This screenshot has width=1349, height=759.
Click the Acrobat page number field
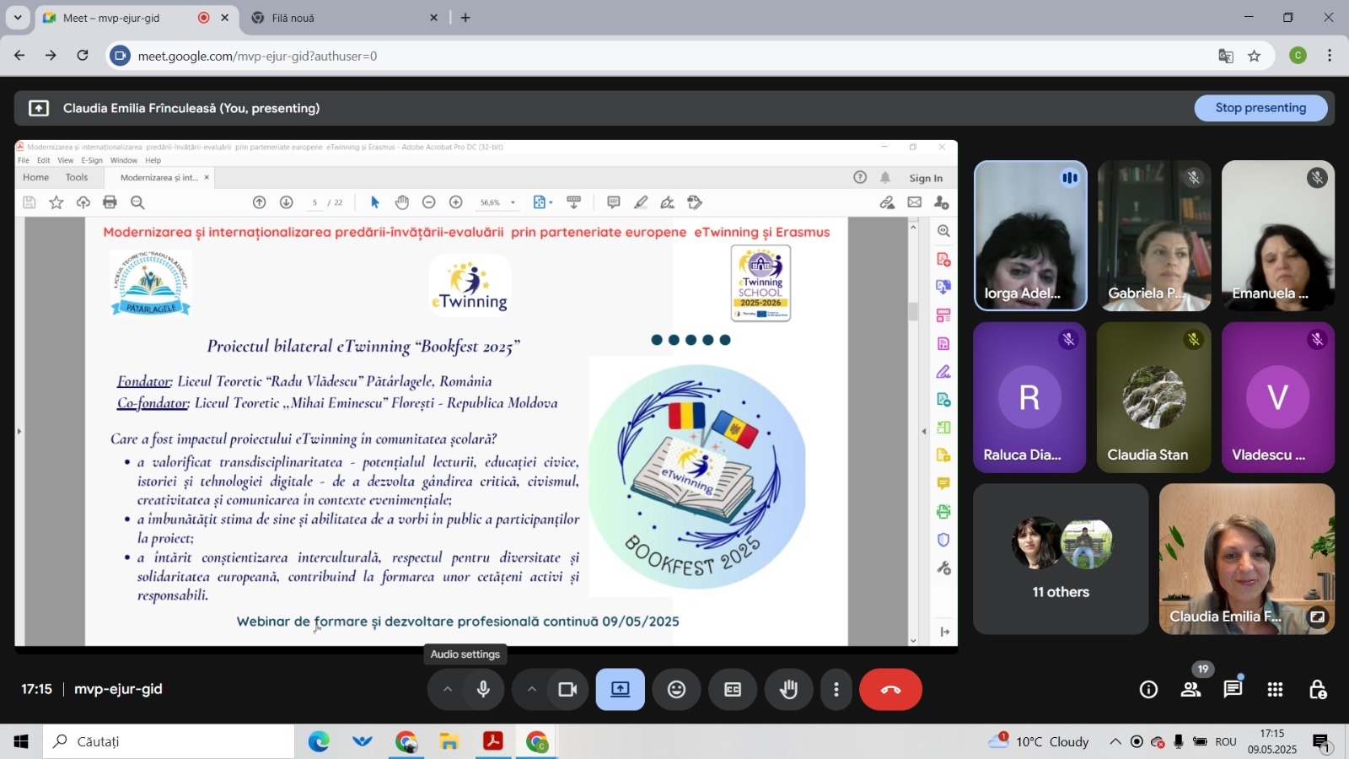315,202
